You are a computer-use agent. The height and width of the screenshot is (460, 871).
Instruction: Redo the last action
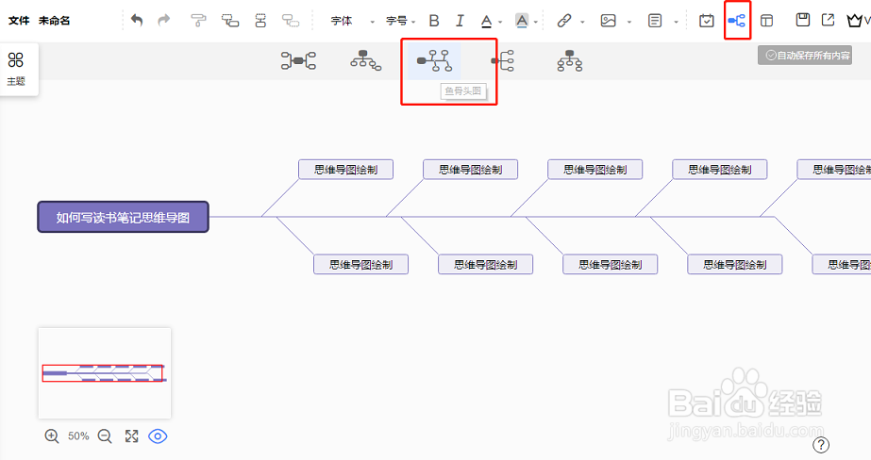(x=164, y=21)
